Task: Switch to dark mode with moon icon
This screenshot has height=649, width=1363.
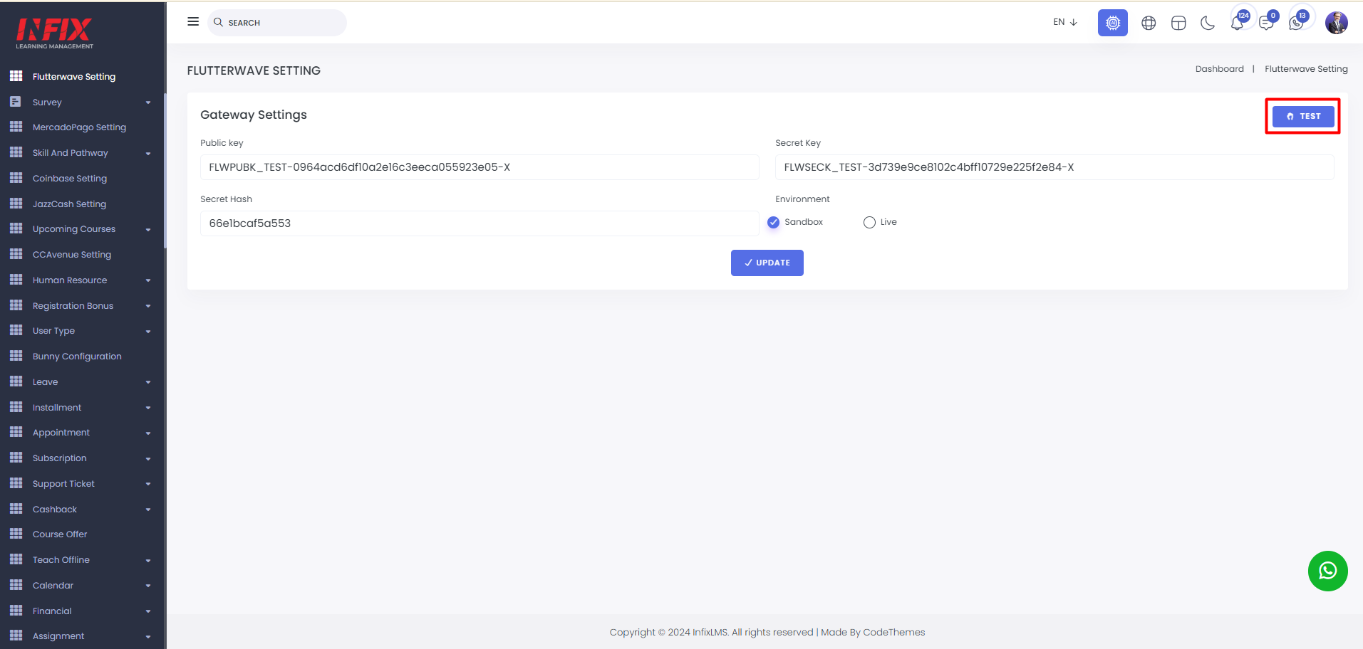Action: click(1208, 23)
